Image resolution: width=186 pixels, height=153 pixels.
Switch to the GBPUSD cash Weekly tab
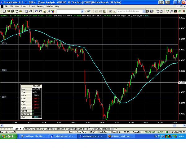[x=103, y=129]
